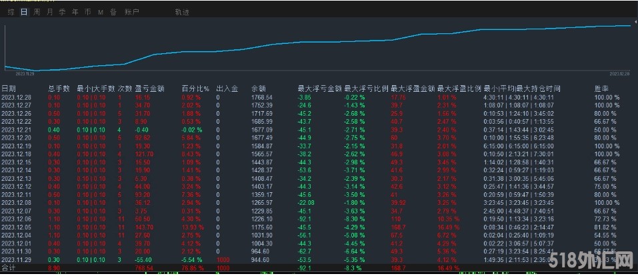Open the 年 yearly tab
The width and height of the screenshot is (638, 276).
(x=75, y=12)
